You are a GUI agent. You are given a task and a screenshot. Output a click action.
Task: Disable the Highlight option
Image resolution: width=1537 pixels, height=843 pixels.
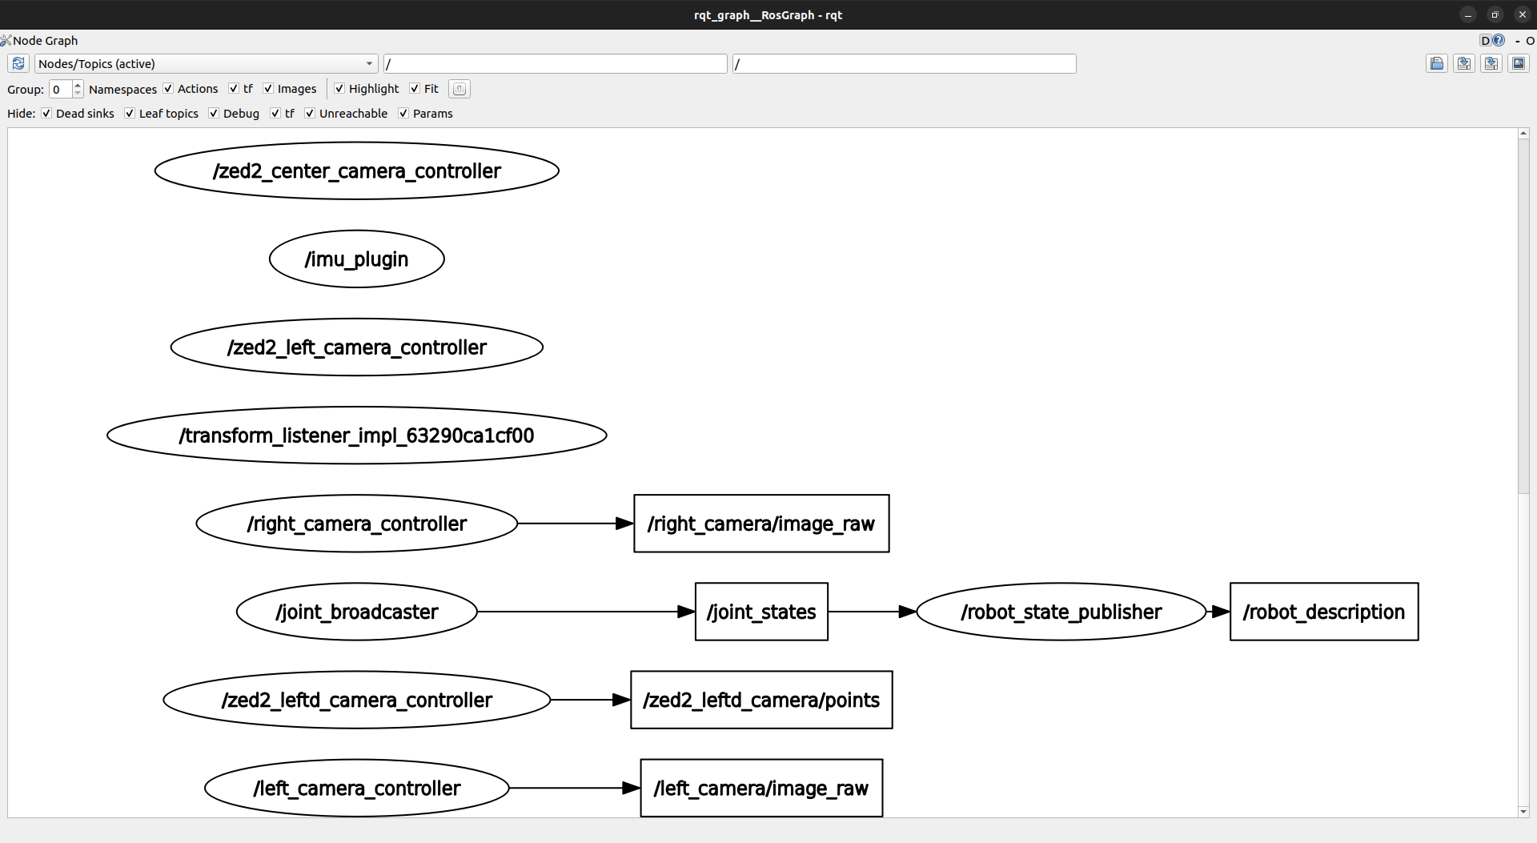pos(339,88)
